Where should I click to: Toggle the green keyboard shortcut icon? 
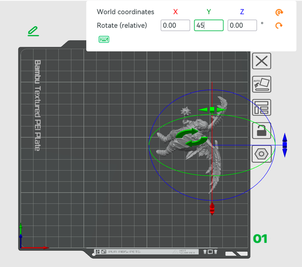104,39
